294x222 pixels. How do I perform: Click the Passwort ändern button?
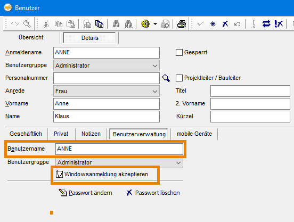[86, 193]
